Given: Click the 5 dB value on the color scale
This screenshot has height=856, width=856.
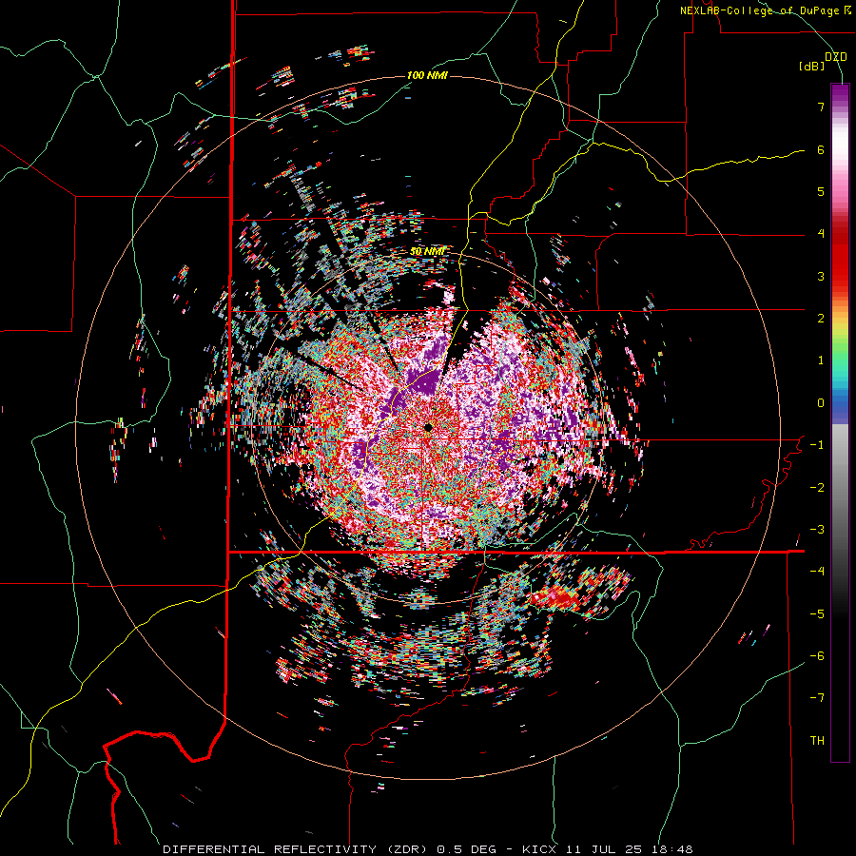Looking at the screenshot, I should point(821,191).
